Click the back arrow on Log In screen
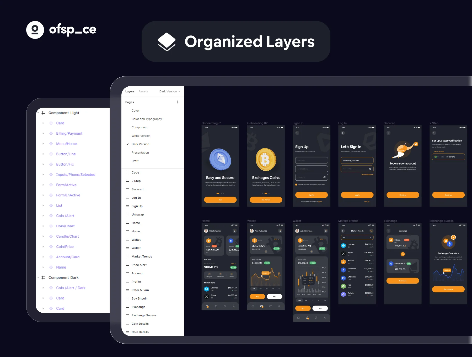Screen dimensions: 472x357 click(343, 133)
